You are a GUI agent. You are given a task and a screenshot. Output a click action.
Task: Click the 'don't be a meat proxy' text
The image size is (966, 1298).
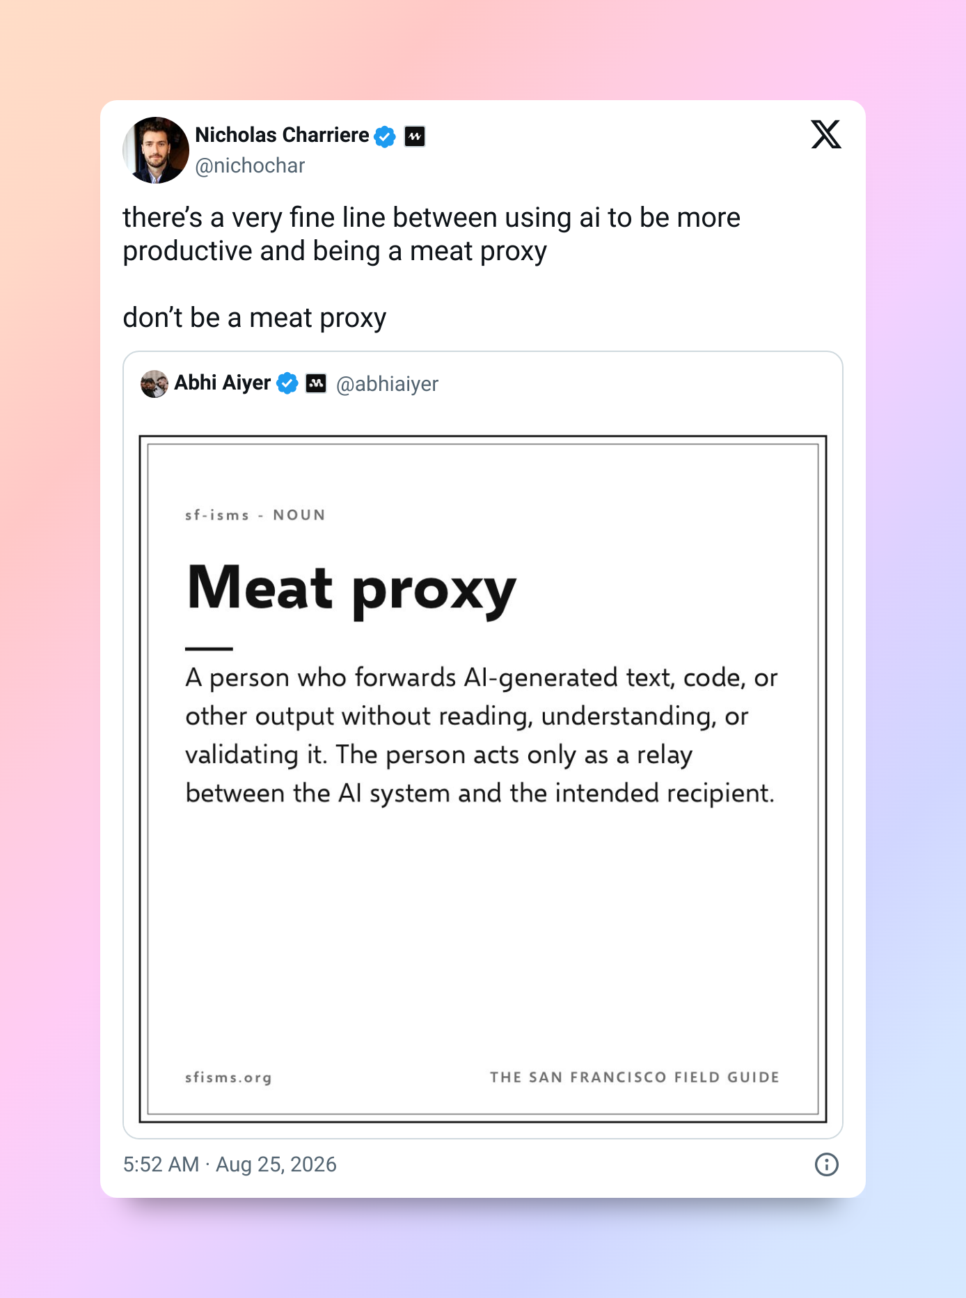tap(255, 318)
